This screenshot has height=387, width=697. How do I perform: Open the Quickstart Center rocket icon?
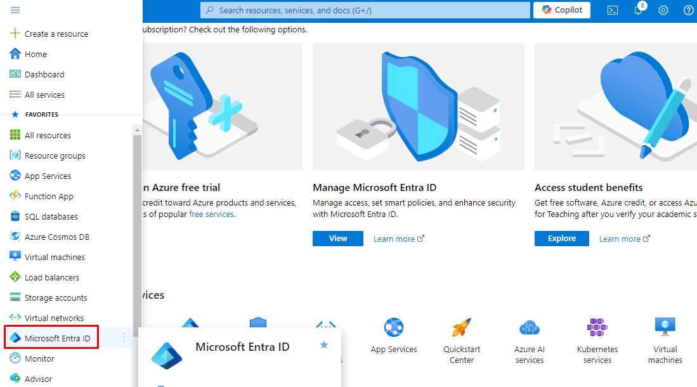click(462, 327)
